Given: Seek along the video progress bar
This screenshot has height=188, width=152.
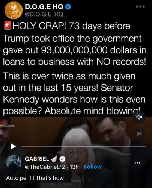Looking at the screenshot, I should pyautogui.click(x=84, y=146).
